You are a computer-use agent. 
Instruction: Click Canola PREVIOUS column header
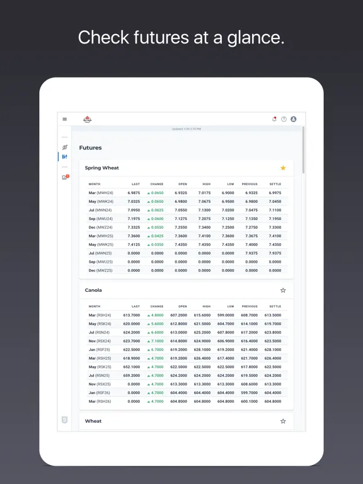[250, 306]
